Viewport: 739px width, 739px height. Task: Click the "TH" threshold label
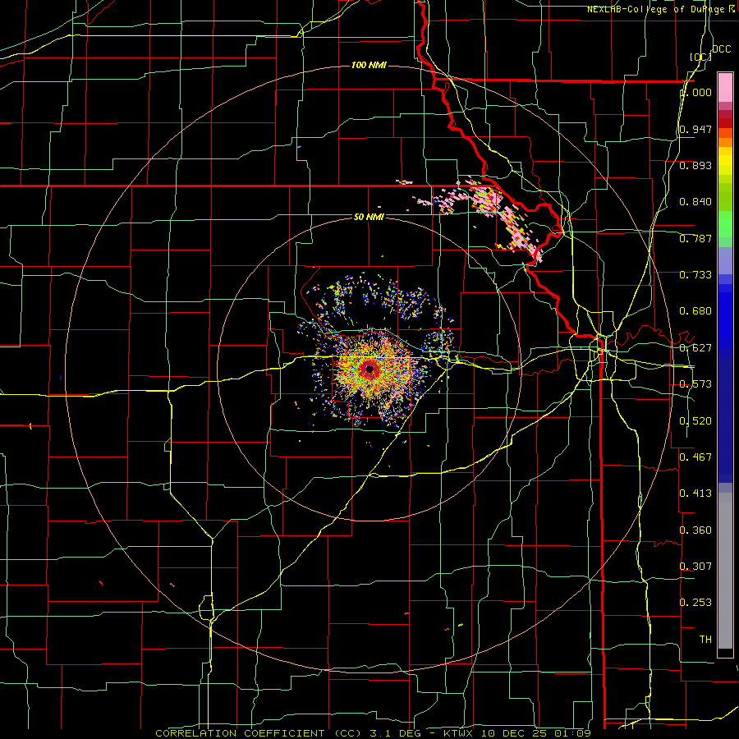pos(705,640)
